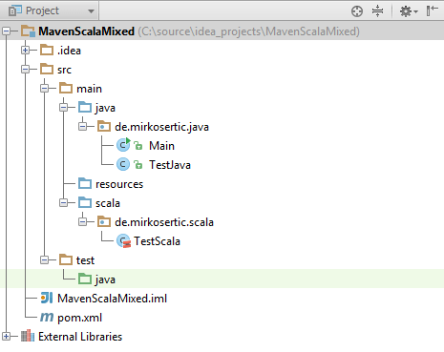Viewport: 444px width, 352px height.
Task: Collapse the test folder node
Action: click(44, 260)
